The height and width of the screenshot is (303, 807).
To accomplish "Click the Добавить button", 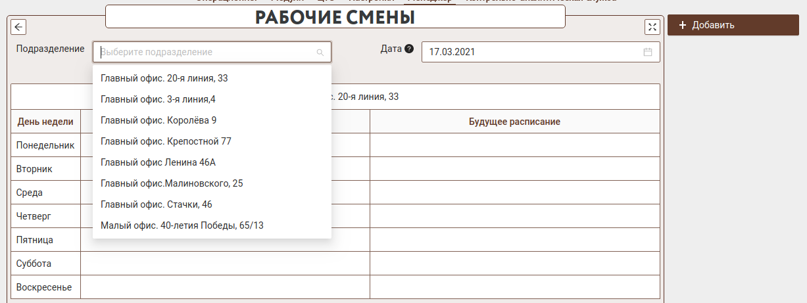I will (x=733, y=25).
